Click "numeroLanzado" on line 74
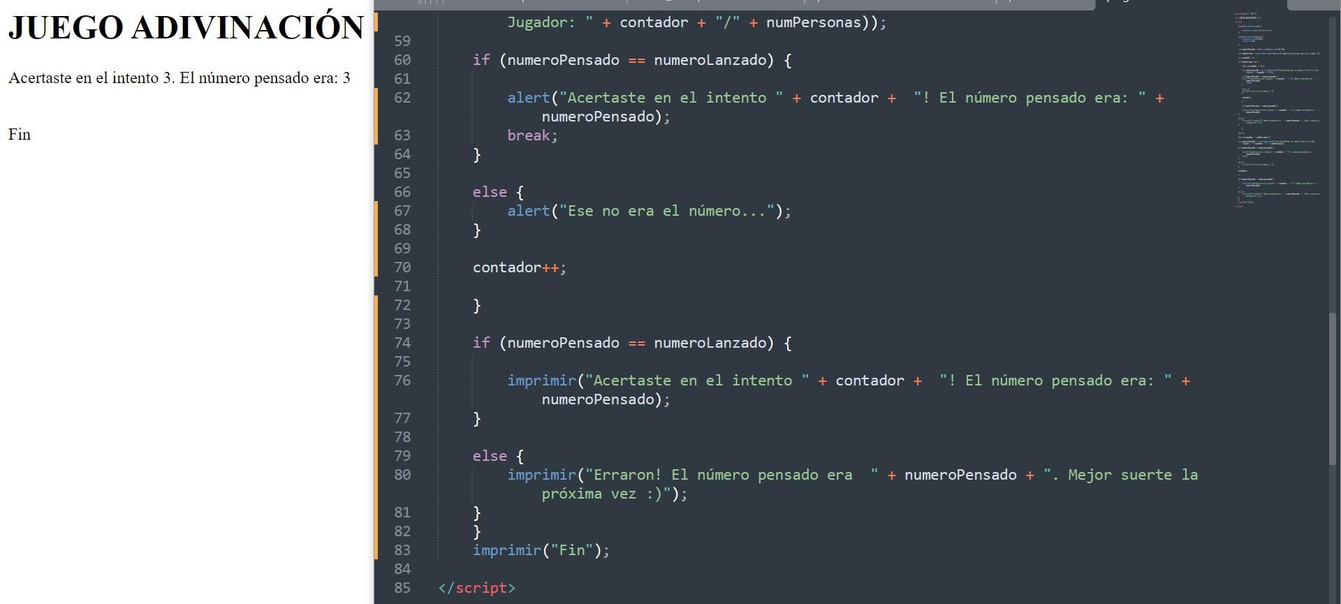Image resolution: width=1341 pixels, height=604 pixels. click(710, 343)
